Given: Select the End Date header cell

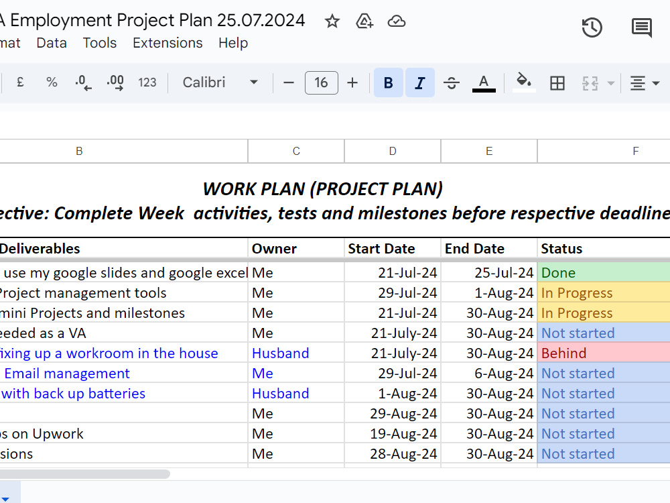Looking at the screenshot, I should 489,249.
